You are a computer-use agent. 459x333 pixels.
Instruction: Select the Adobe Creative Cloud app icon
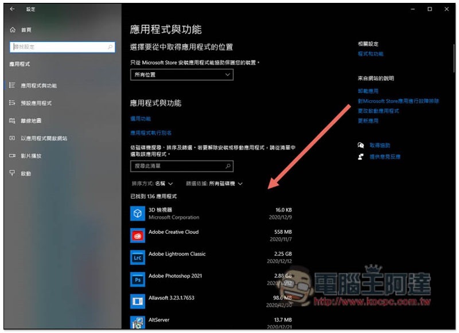click(x=138, y=236)
